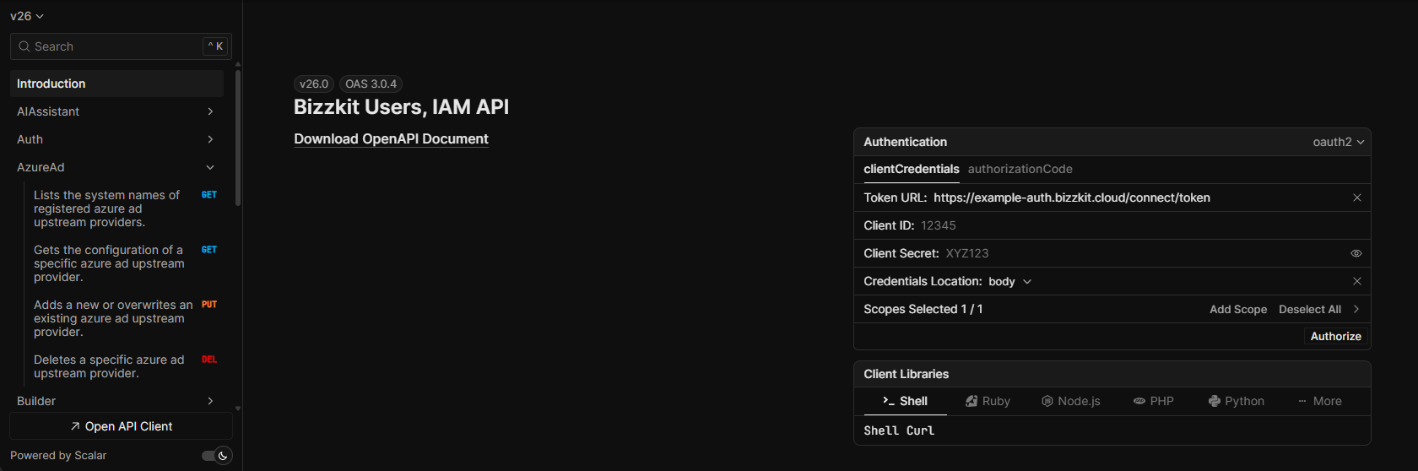
Task: Select the PHP client library tab
Action: coord(1153,401)
